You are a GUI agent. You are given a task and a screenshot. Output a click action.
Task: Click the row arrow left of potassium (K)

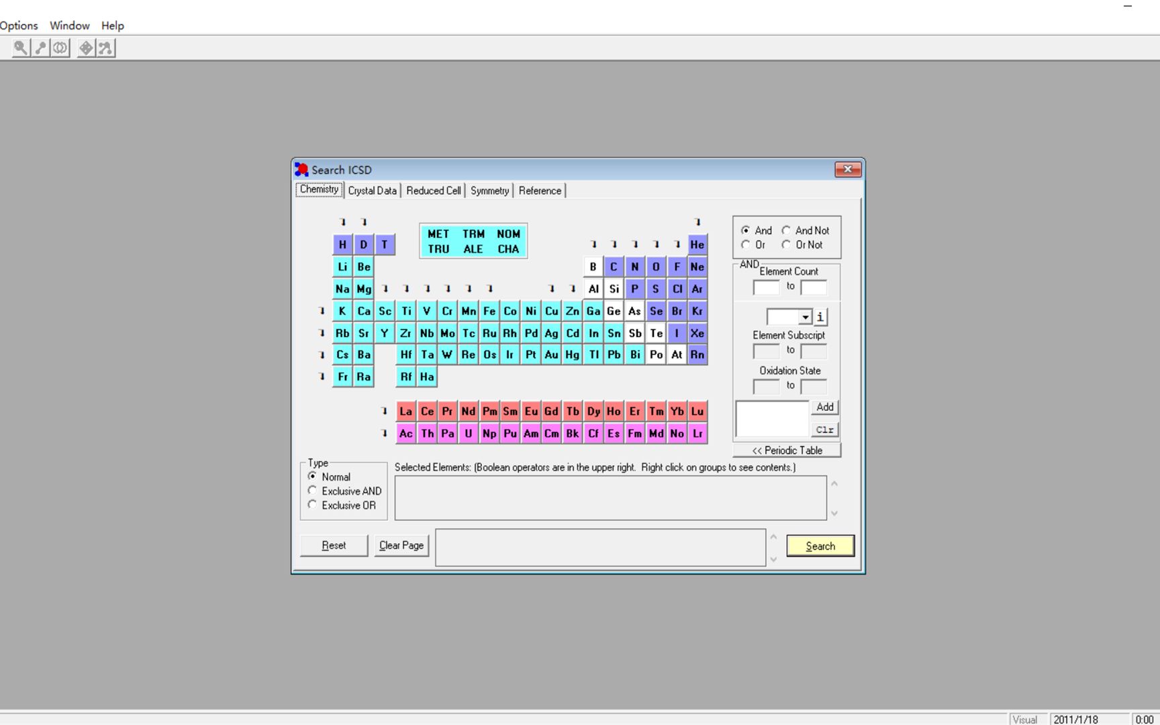click(x=322, y=311)
